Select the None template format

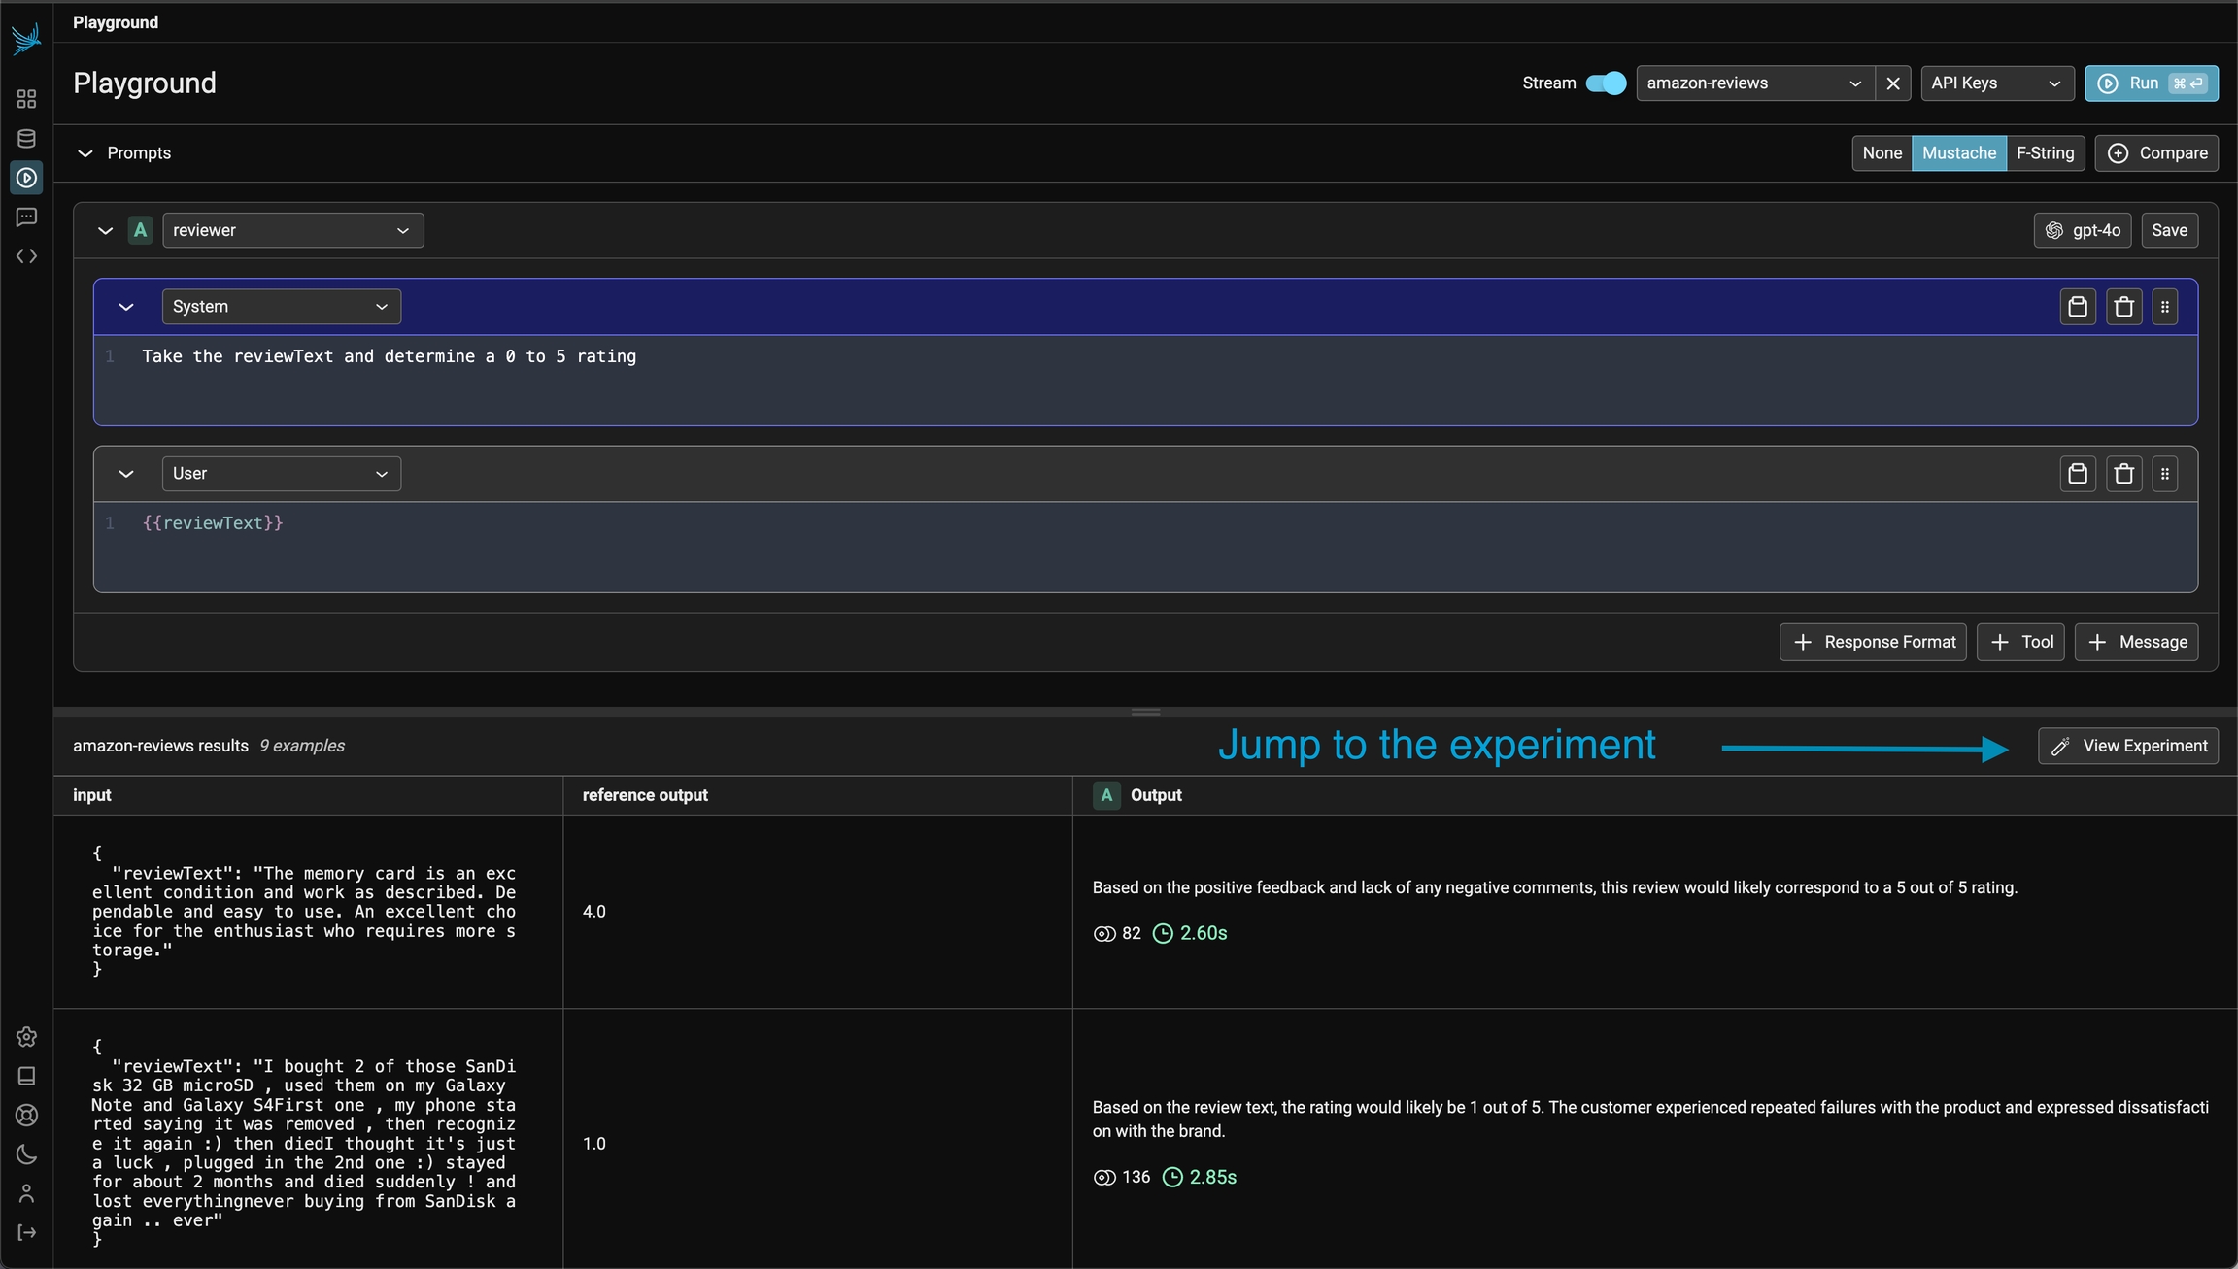(1882, 153)
